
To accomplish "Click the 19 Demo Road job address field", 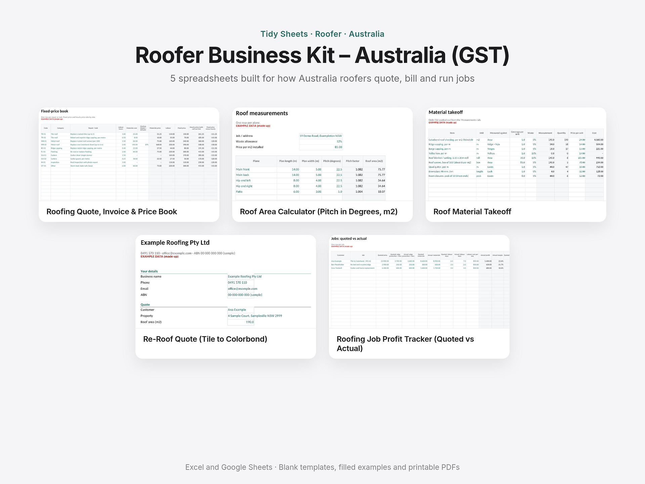I will pos(321,136).
